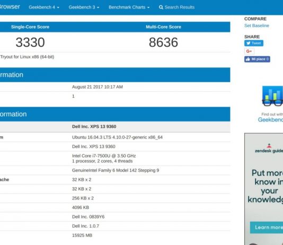Click the Set Baseline link
The height and width of the screenshot is (245, 283).
point(257,25)
